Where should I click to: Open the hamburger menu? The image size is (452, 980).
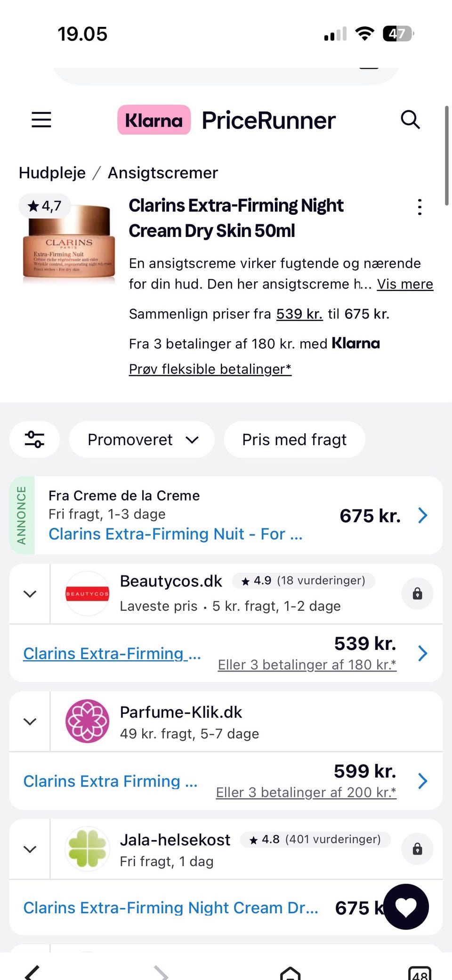(x=41, y=120)
